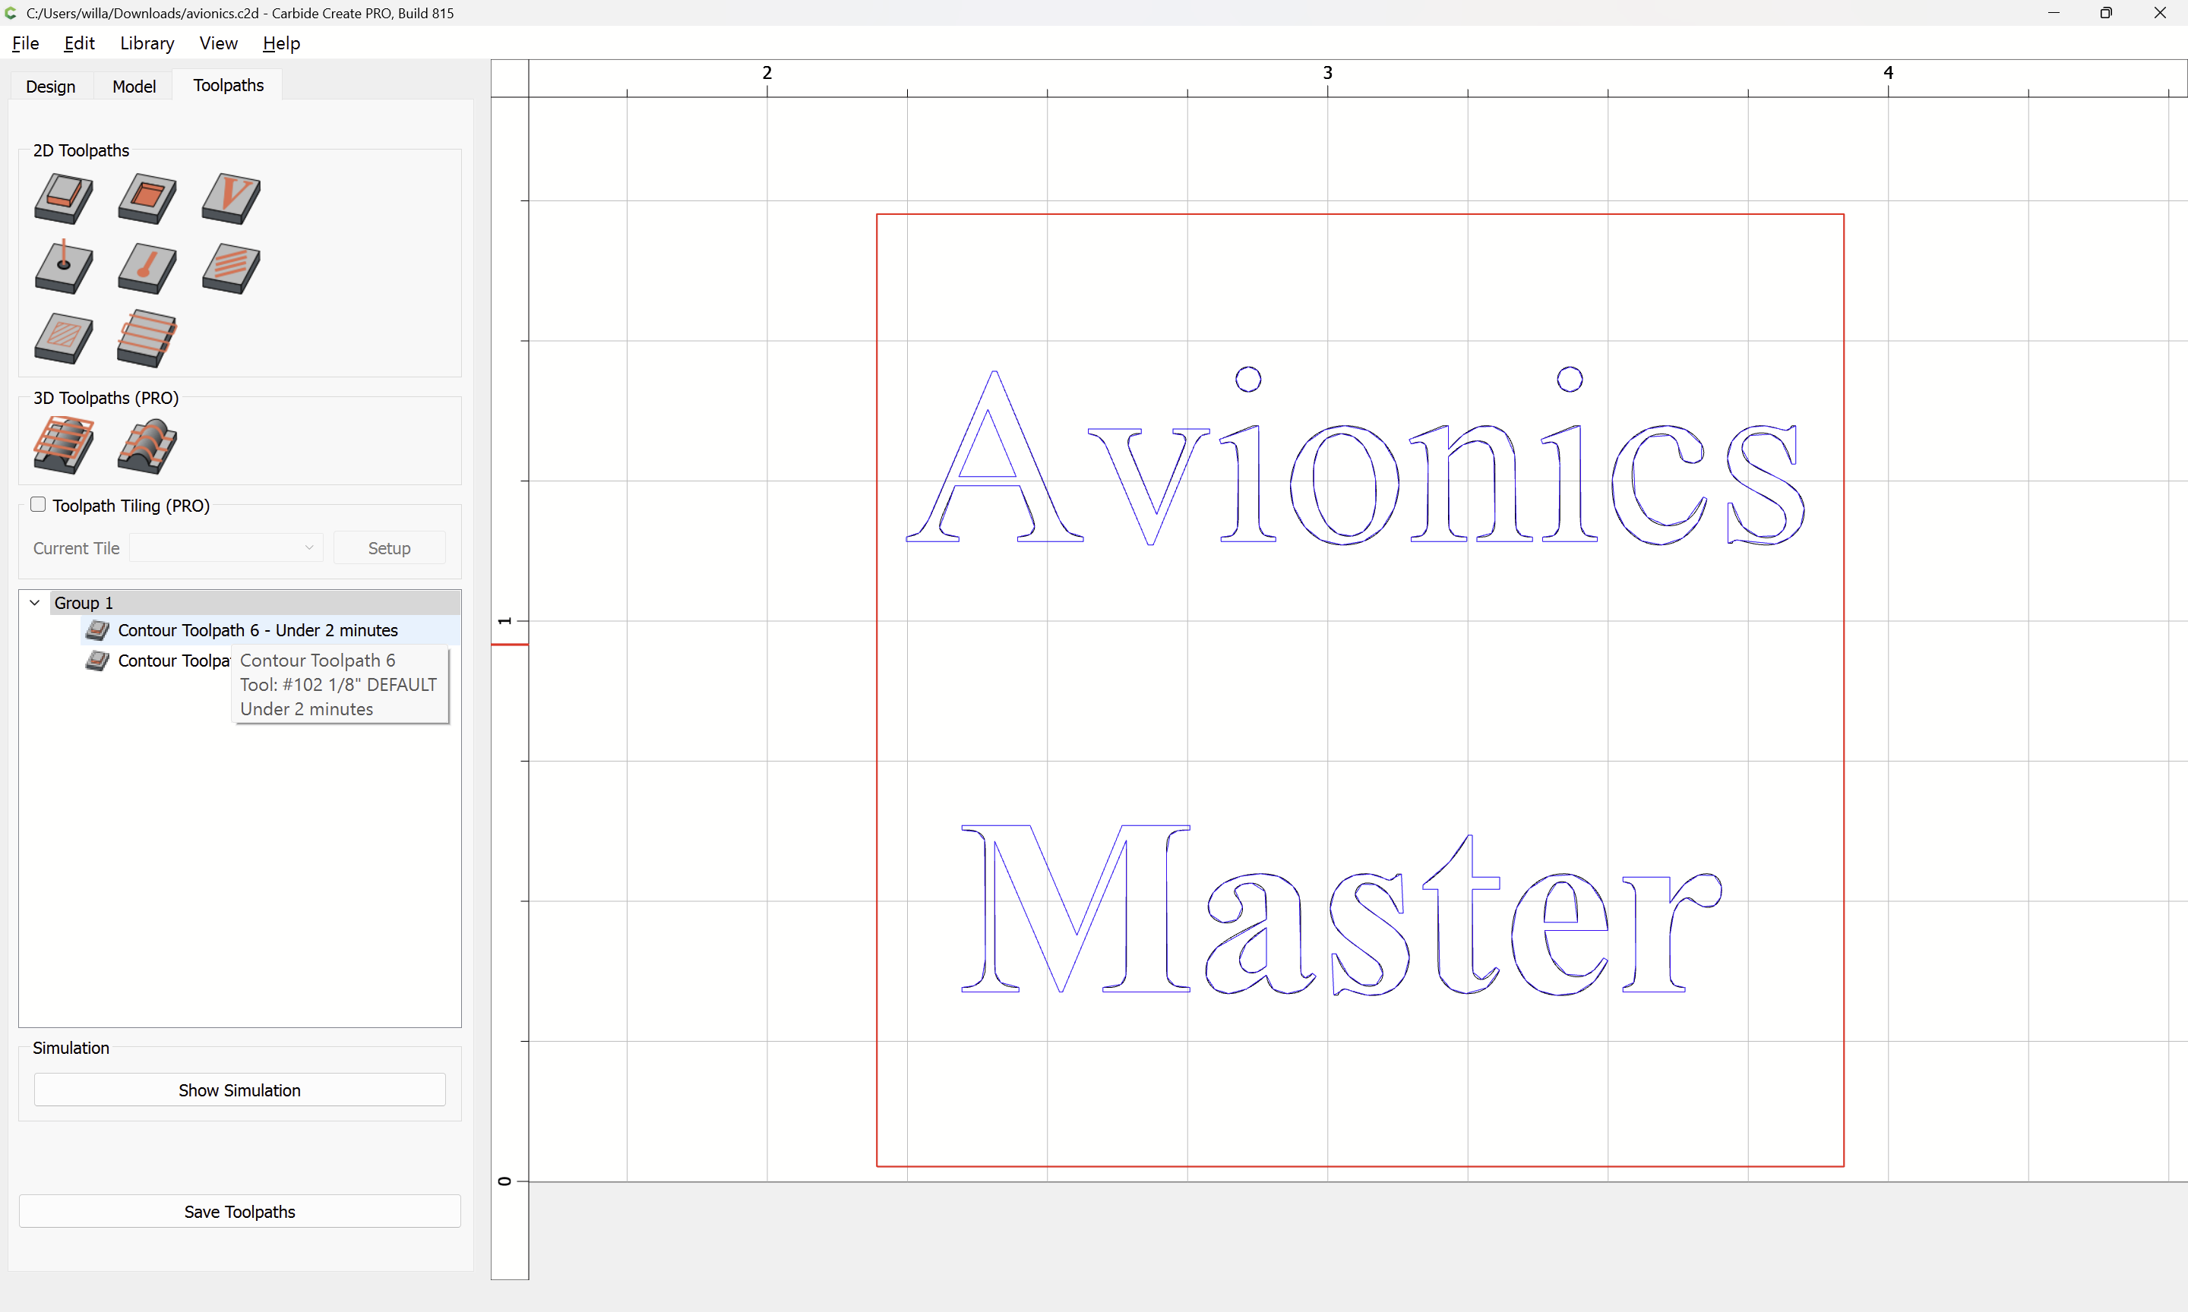Select the Engrave toolpath icon
Viewport: 2188px width, 1312px height.
pyautogui.click(x=147, y=268)
